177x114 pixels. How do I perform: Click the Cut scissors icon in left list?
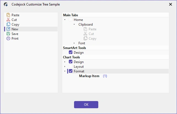pyautogui.click(x=8, y=20)
